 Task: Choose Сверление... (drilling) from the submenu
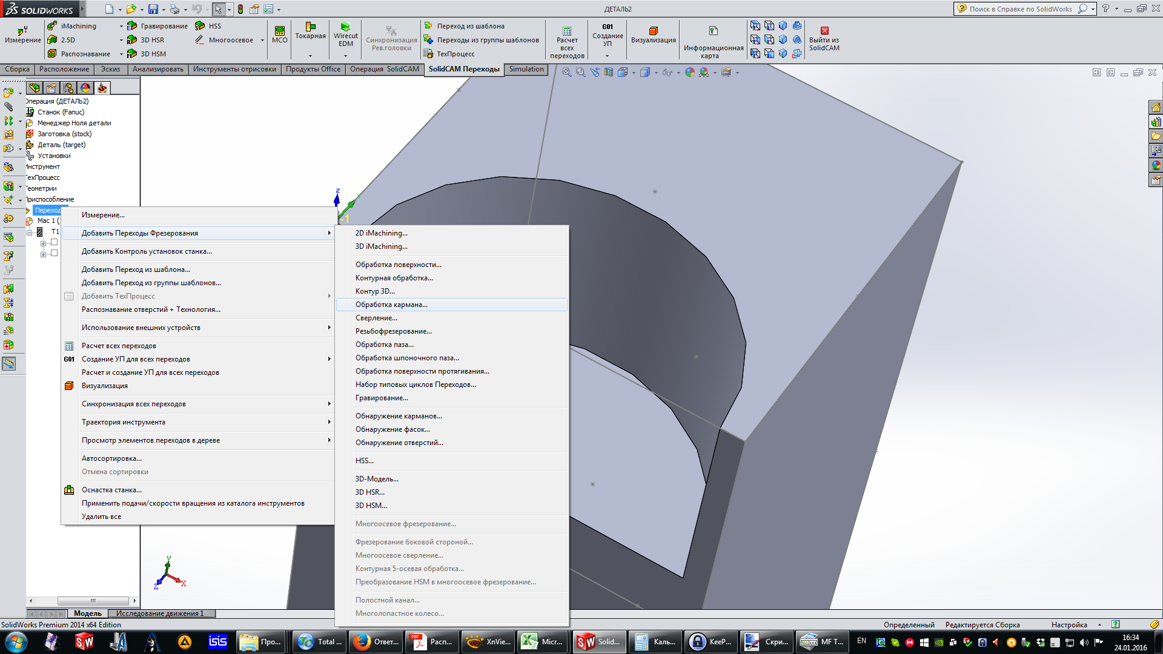point(376,318)
